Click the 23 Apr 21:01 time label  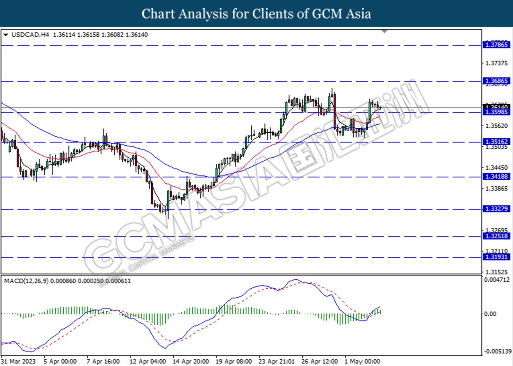tap(277, 361)
